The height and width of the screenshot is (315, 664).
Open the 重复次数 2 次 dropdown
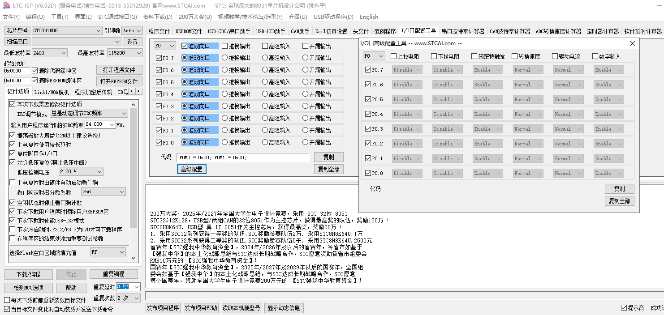(128, 298)
